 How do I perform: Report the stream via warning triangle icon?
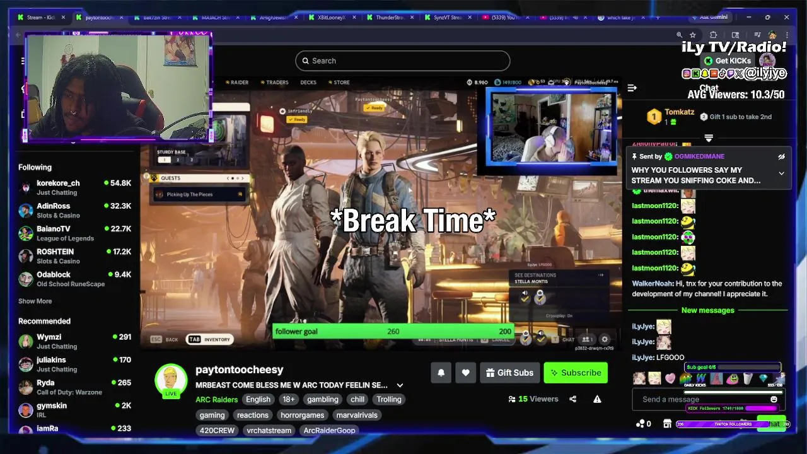pos(597,399)
